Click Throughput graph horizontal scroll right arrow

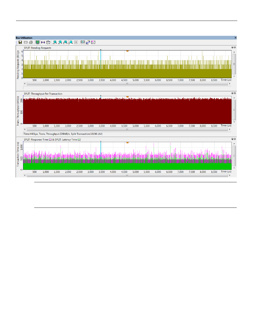[x=230, y=129]
